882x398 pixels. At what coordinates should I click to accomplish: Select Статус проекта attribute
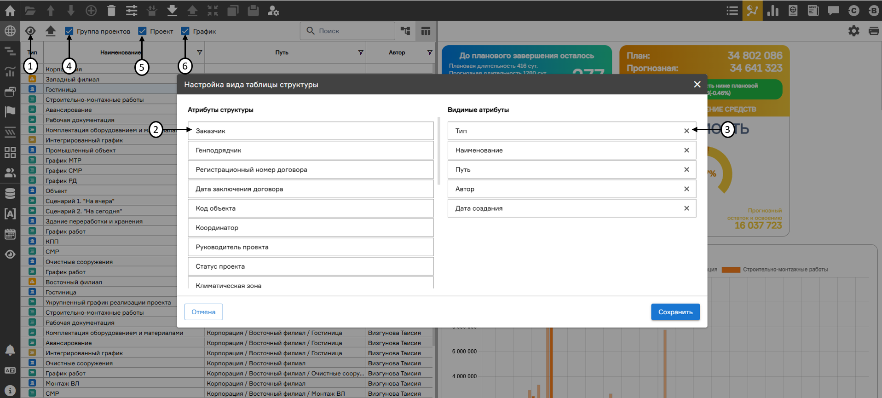tap(311, 266)
